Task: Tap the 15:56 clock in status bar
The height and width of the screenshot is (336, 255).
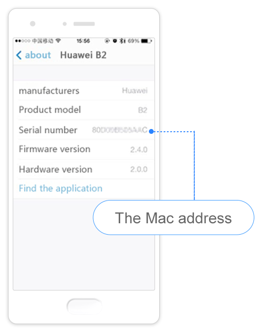Action: point(83,41)
